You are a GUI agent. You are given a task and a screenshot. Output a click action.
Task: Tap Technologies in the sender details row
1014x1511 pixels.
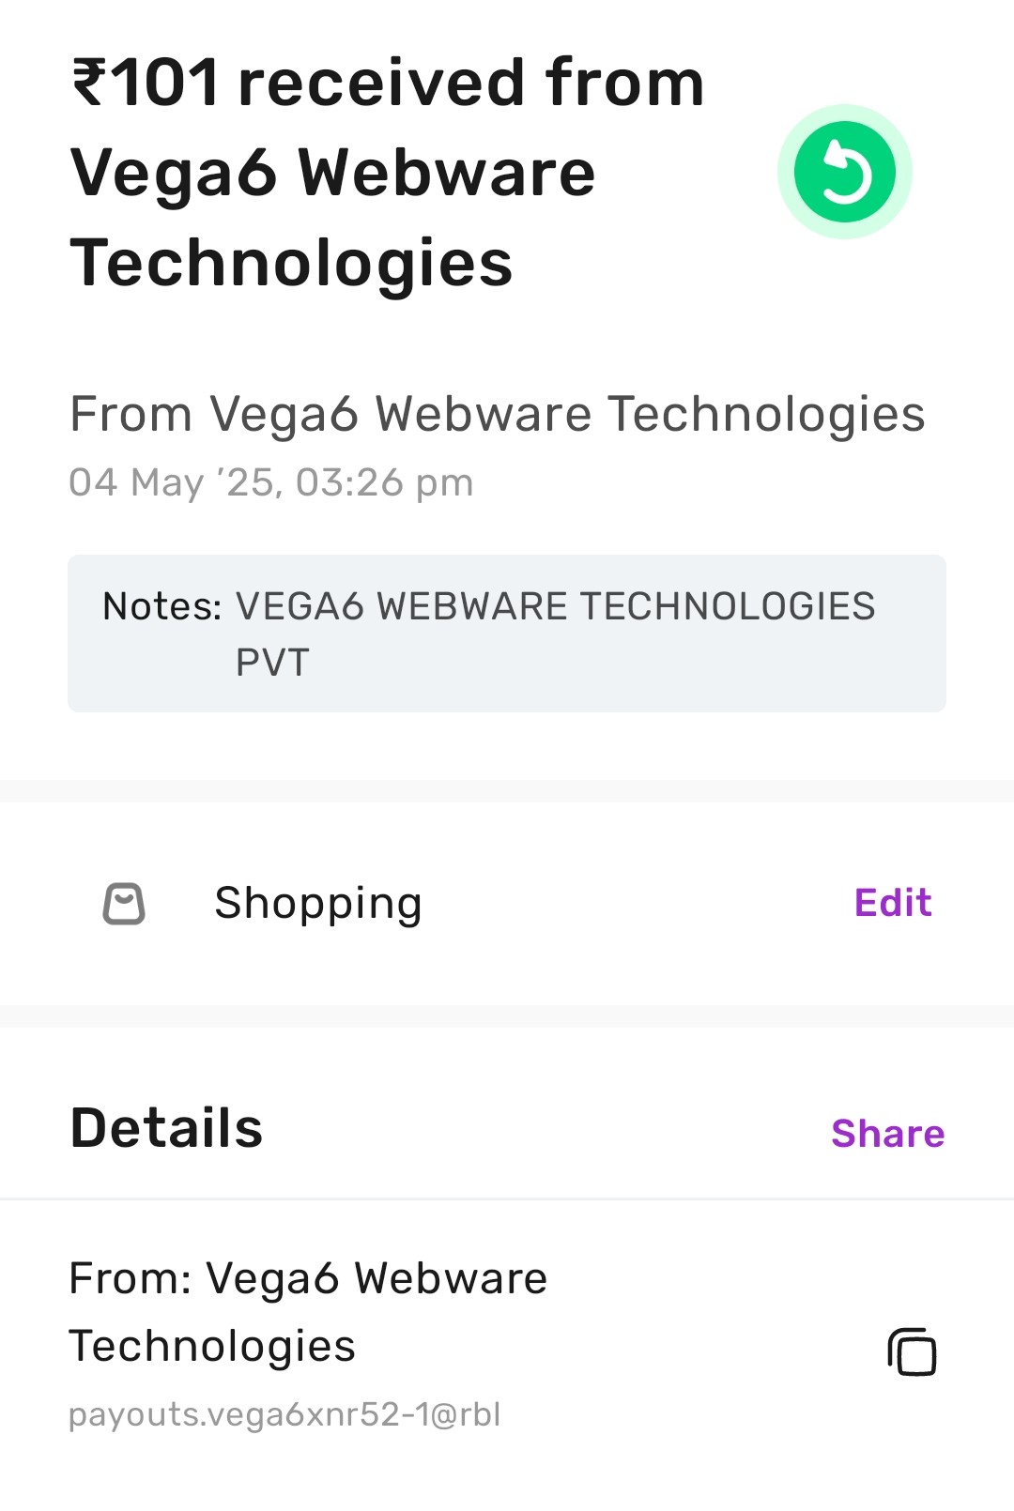click(x=212, y=1347)
